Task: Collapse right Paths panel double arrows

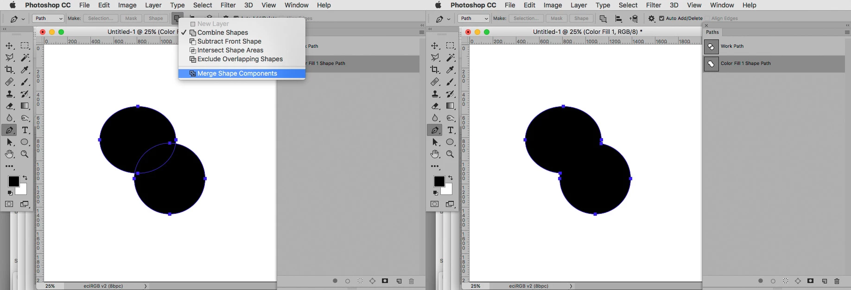Action: (847, 26)
